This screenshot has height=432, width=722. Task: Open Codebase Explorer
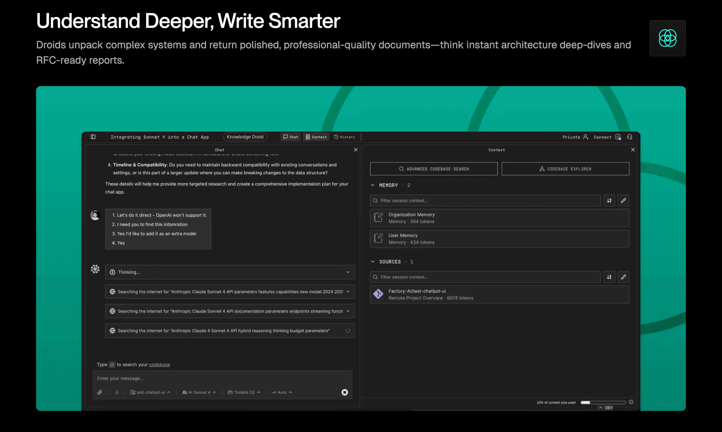[566, 169]
